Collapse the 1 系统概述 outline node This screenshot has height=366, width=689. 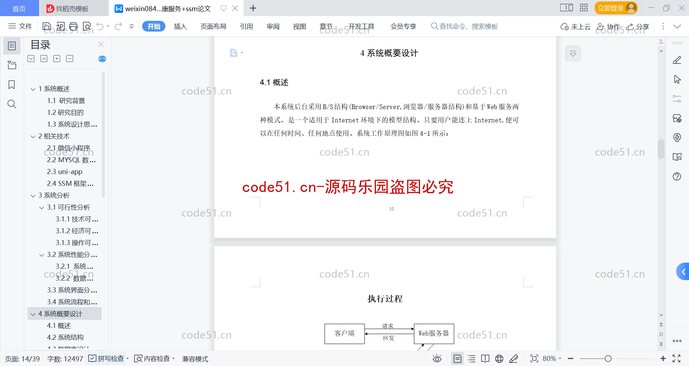33,89
